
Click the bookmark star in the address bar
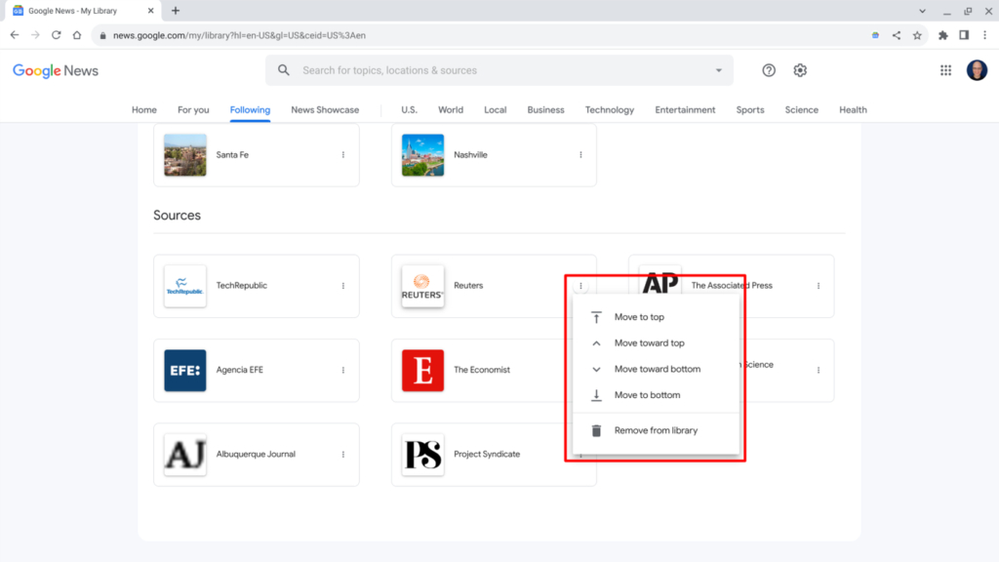(917, 34)
